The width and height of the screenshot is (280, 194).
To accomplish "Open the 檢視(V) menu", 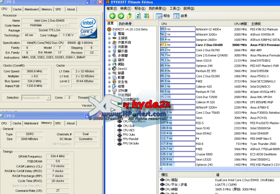I will (126, 8).
